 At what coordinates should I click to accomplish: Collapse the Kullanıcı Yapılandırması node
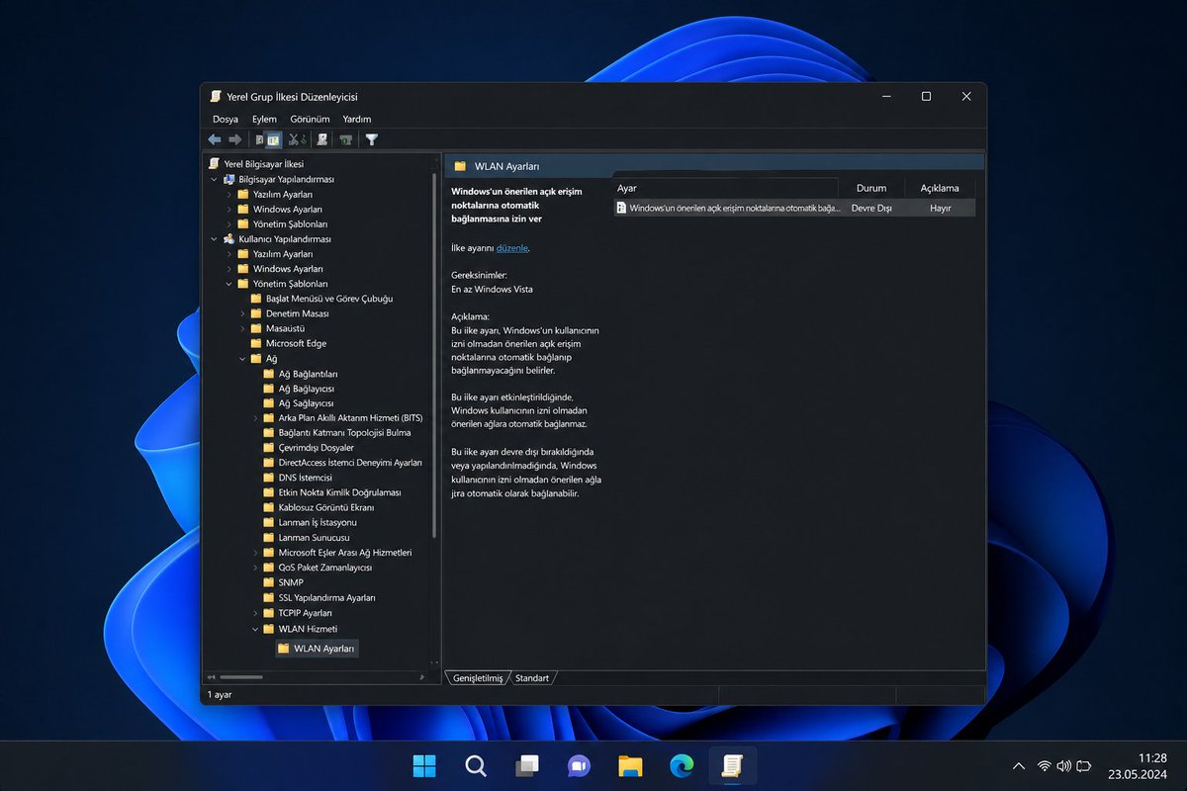214,239
